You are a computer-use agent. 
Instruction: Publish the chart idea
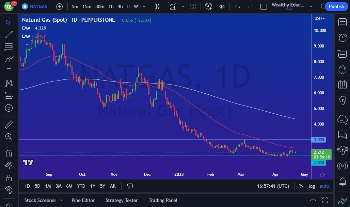point(336,7)
